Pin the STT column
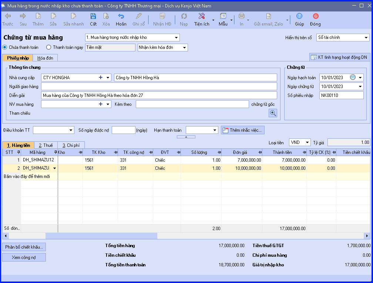The width and height of the screenshot is (373, 283). [19, 152]
